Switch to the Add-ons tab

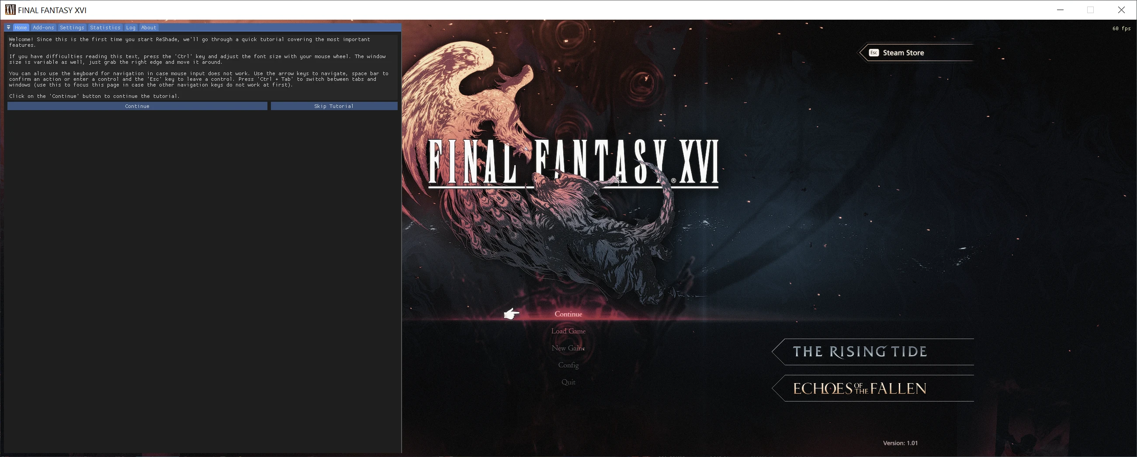[x=43, y=28]
